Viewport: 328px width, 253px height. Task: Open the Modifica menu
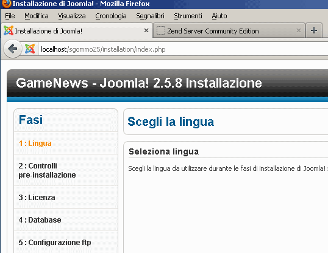(x=37, y=16)
